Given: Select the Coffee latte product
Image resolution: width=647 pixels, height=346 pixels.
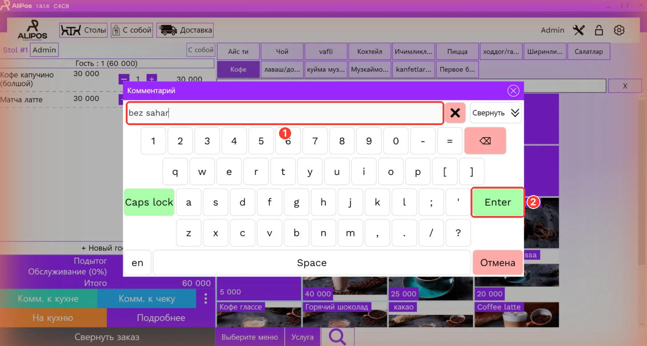Looking at the screenshot, I should 517,315.
